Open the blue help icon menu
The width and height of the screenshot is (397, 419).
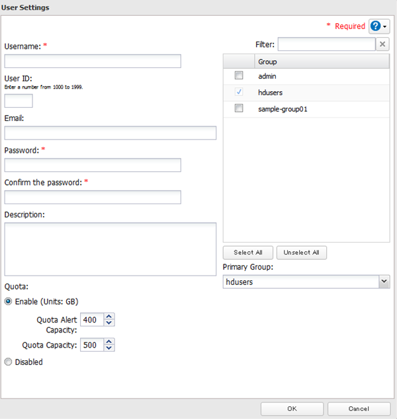(379, 26)
